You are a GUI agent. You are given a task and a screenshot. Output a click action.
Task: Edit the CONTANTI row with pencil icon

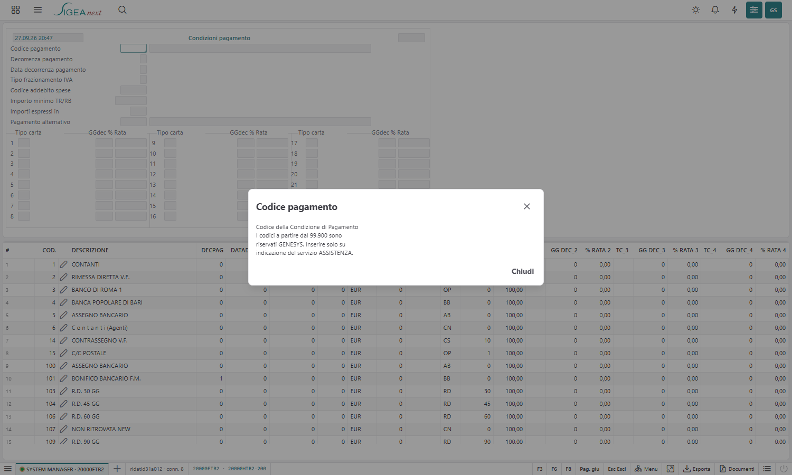click(63, 264)
